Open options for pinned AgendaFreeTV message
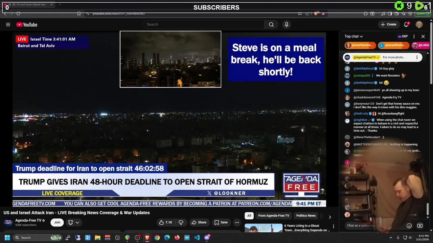 [417, 57]
